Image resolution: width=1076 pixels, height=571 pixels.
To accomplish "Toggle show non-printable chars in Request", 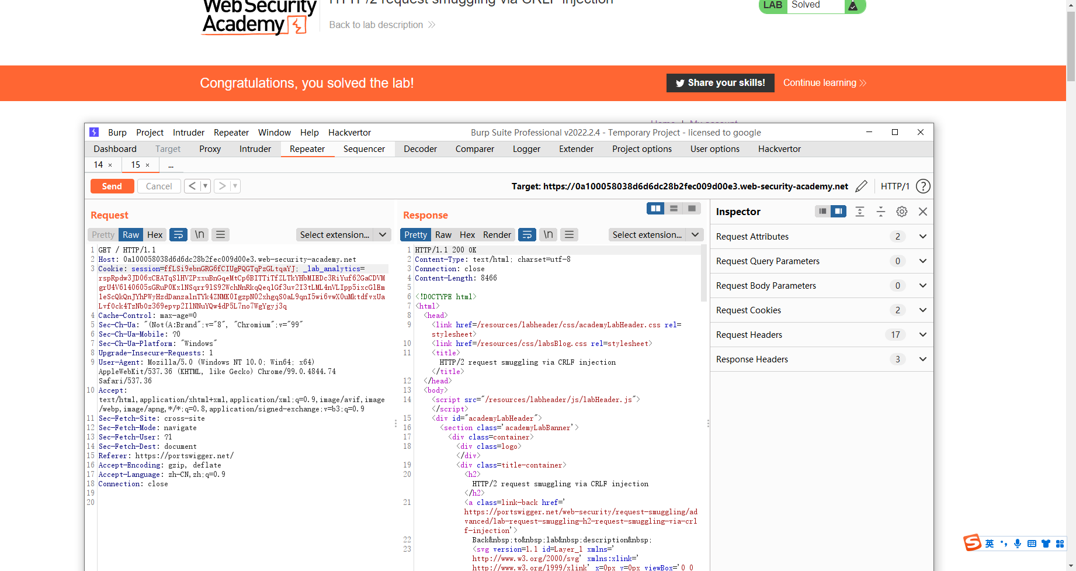I will pyautogui.click(x=199, y=234).
